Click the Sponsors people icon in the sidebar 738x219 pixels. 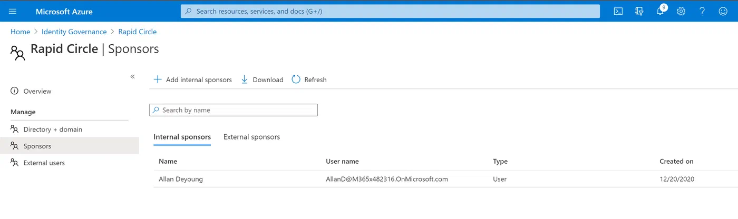click(15, 146)
